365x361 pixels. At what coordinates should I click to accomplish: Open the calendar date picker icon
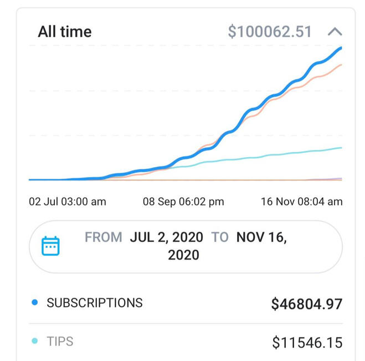(x=50, y=245)
